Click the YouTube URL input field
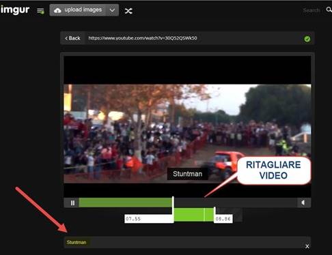Viewport: 332px width, 255px height. pos(193,38)
